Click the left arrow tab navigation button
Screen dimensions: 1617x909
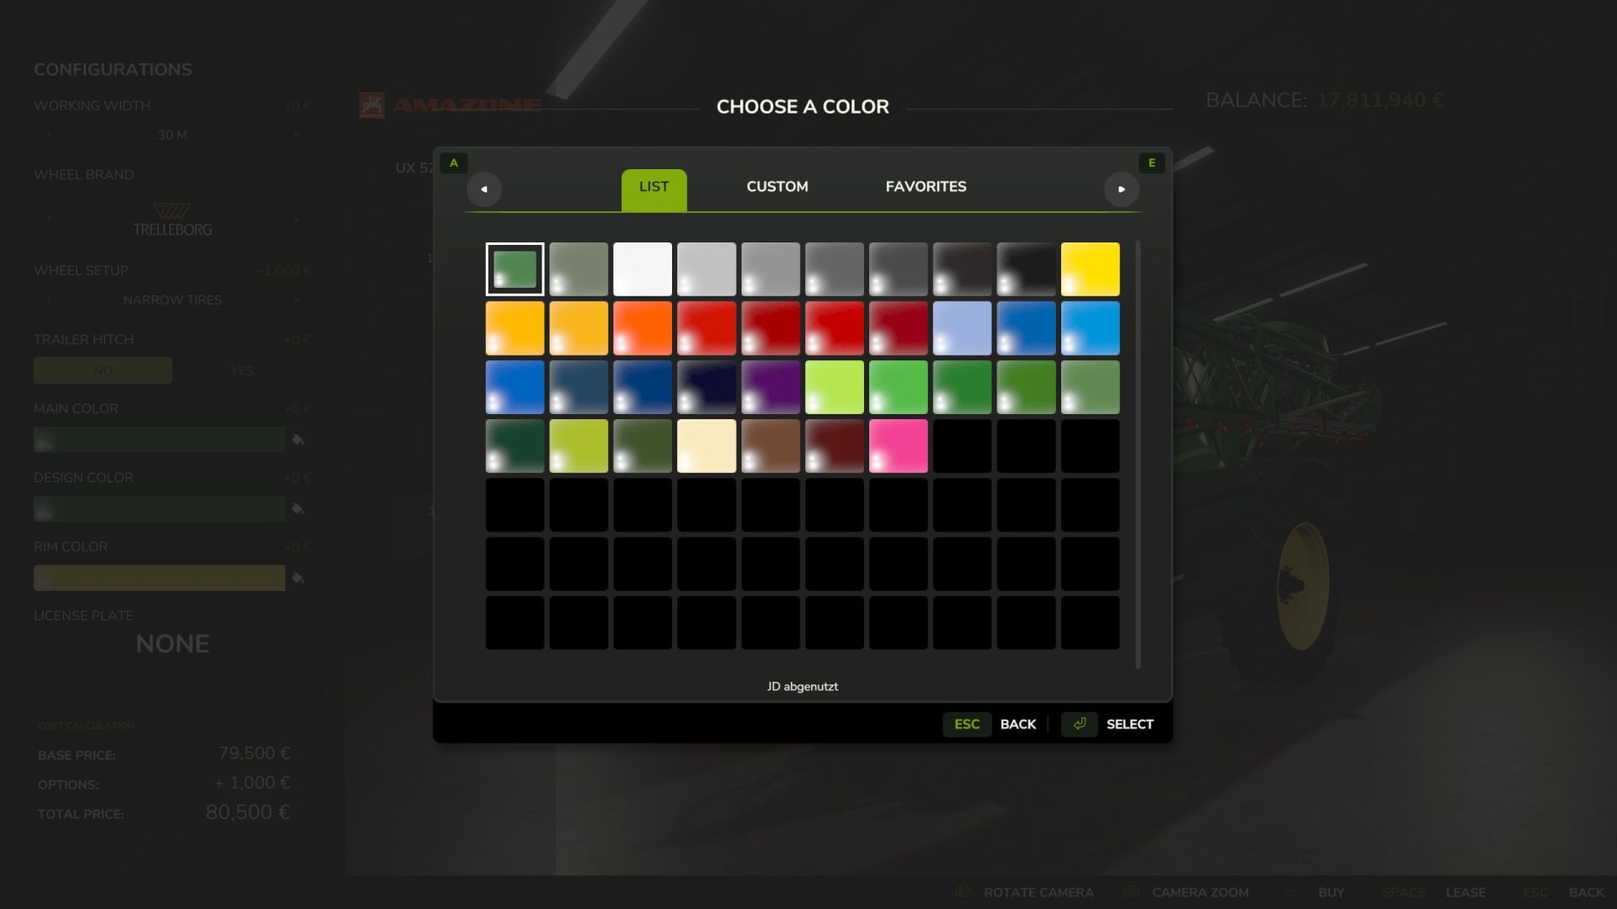click(483, 189)
